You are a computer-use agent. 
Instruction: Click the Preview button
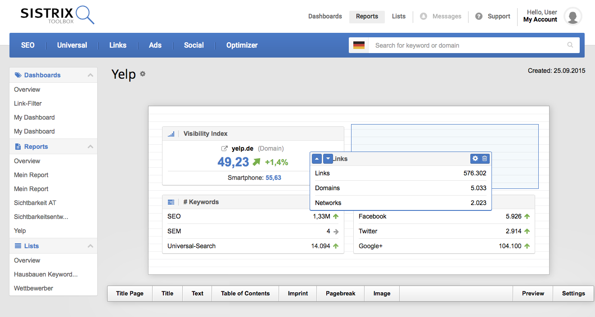[533, 293]
